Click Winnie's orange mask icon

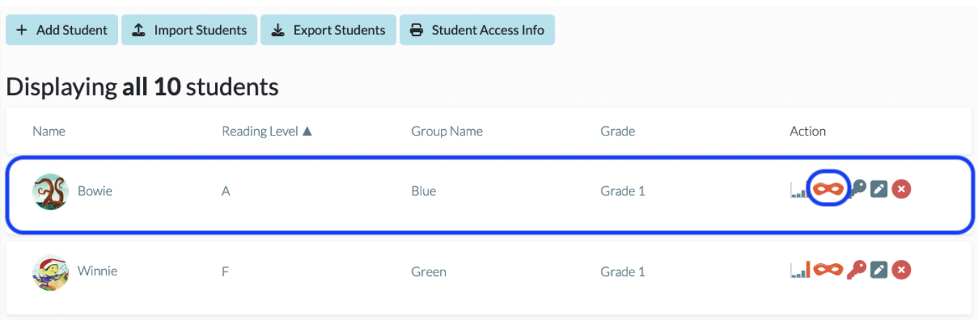[x=828, y=270]
